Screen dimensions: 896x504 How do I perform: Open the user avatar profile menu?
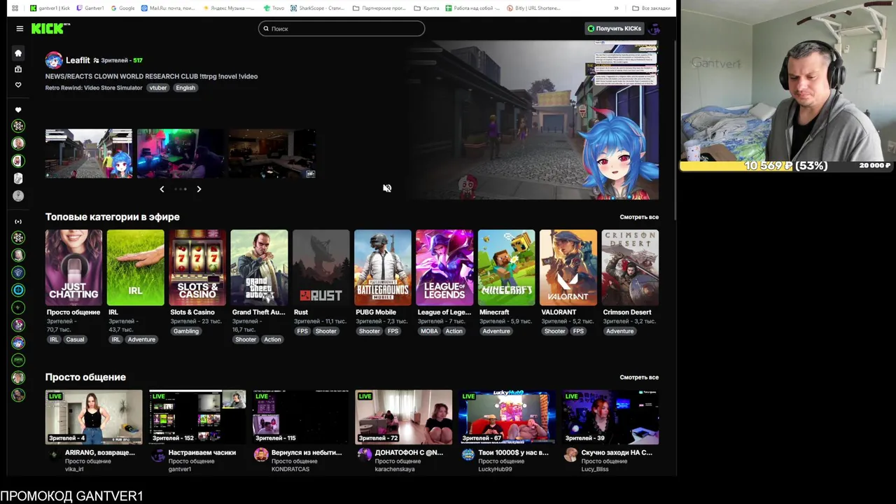(x=654, y=29)
